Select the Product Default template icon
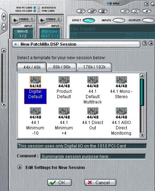 click(64, 82)
